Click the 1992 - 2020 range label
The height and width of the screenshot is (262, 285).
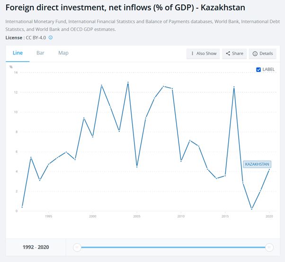36,247
